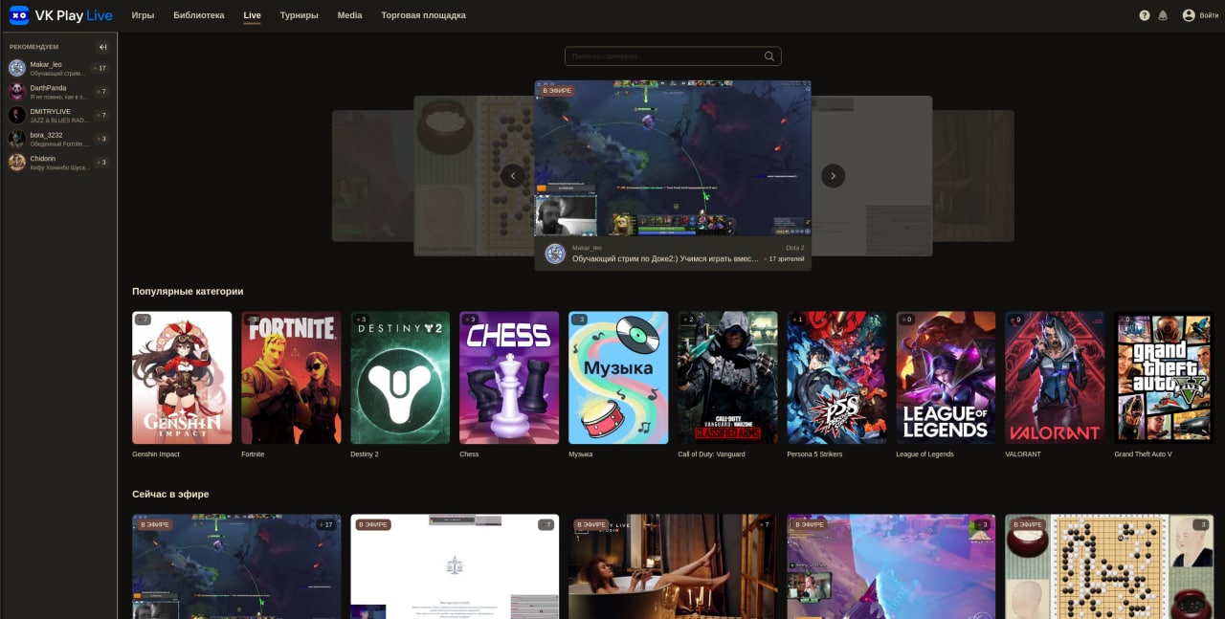Show previous featured stream in carousel
The height and width of the screenshot is (619, 1225).
click(513, 175)
